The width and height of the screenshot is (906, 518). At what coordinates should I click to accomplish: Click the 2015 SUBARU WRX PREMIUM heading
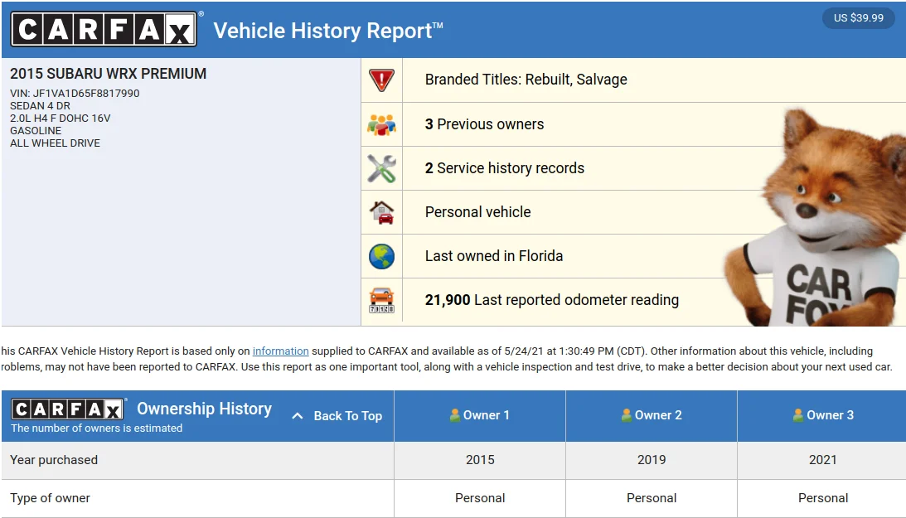(108, 74)
